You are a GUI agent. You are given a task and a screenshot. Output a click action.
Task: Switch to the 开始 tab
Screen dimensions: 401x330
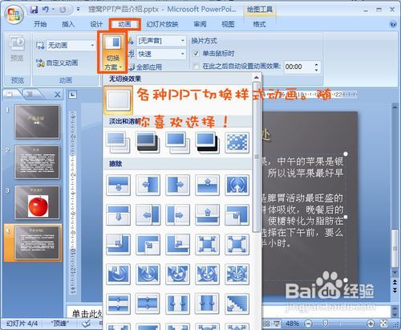click(40, 24)
